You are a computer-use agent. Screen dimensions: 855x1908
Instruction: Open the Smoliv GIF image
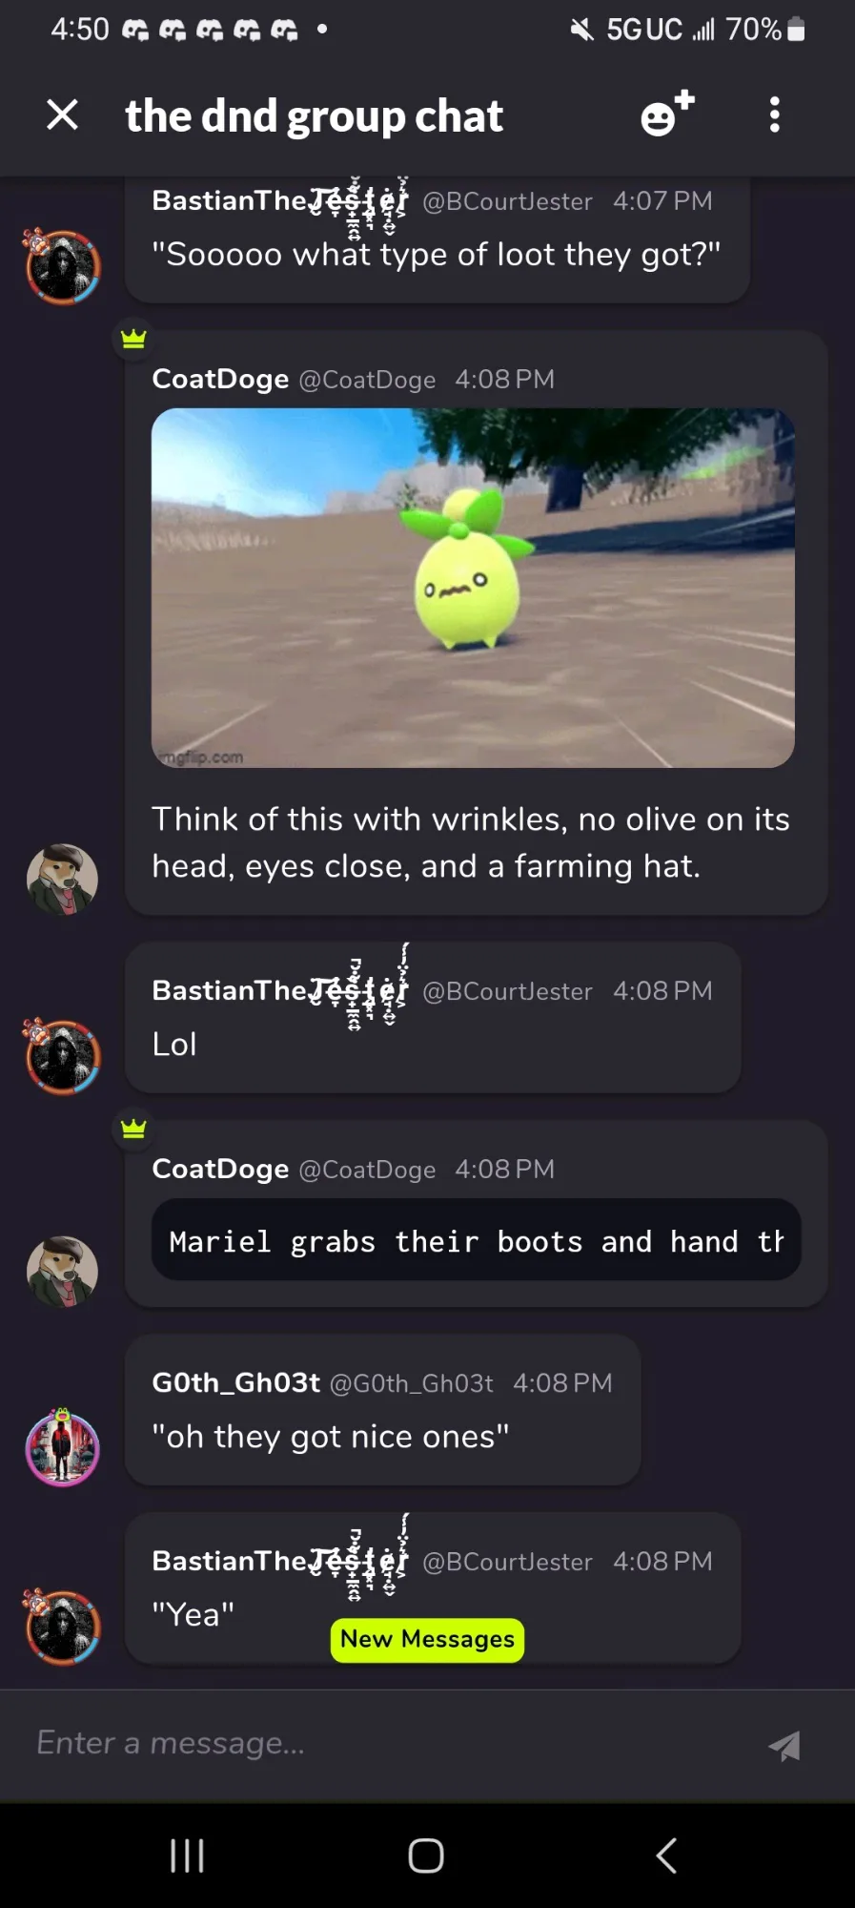pyautogui.click(x=473, y=588)
